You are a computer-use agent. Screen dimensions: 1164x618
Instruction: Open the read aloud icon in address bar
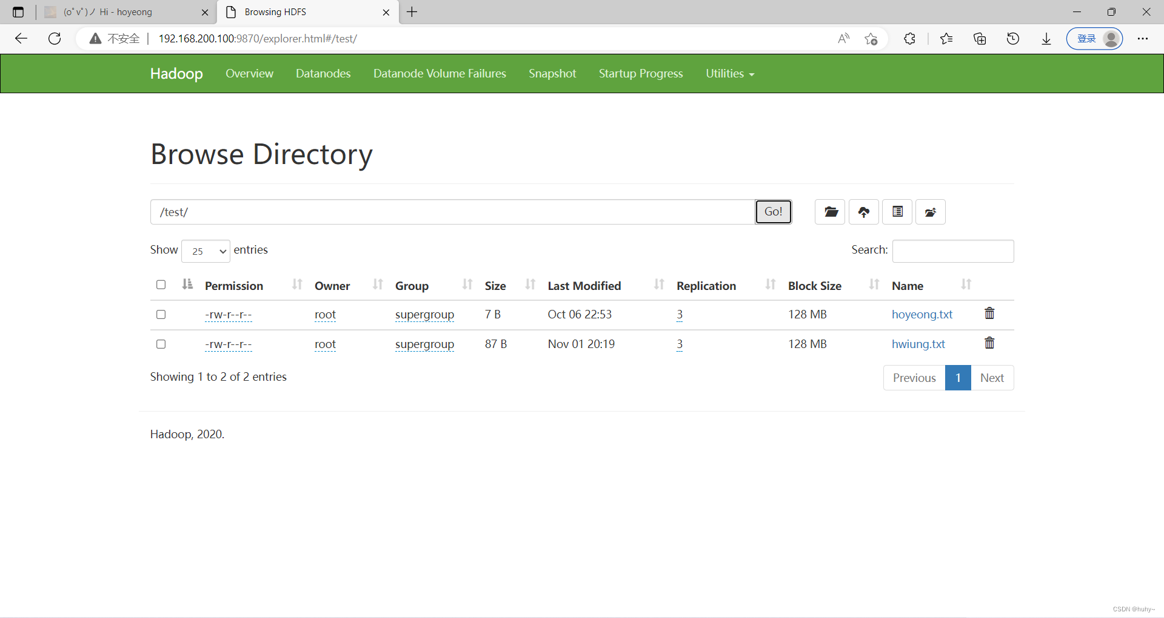point(843,39)
